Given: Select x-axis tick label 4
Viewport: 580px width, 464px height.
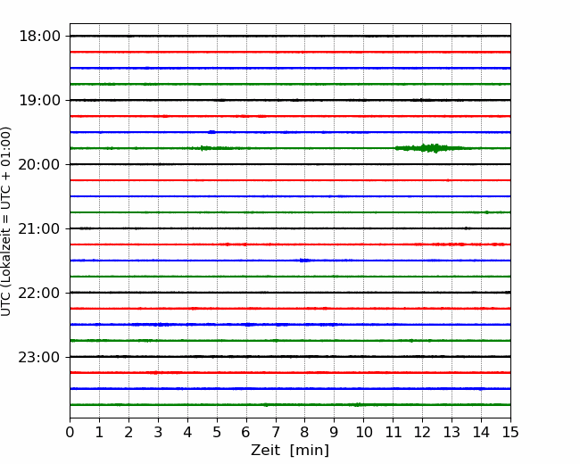Looking at the screenshot, I should click(187, 432).
